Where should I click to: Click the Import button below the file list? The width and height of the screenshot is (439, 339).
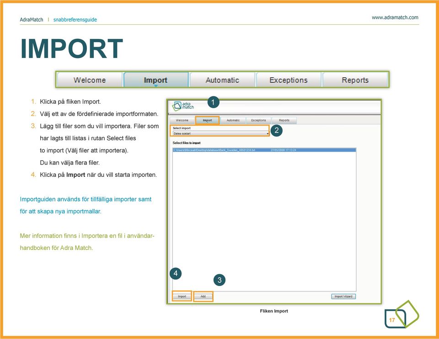(182, 296)
